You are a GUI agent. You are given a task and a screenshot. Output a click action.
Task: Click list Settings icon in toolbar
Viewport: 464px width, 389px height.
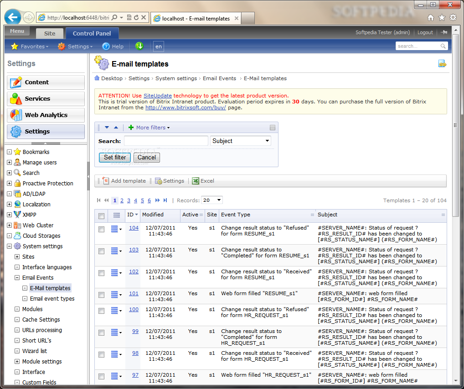point(158,181)
